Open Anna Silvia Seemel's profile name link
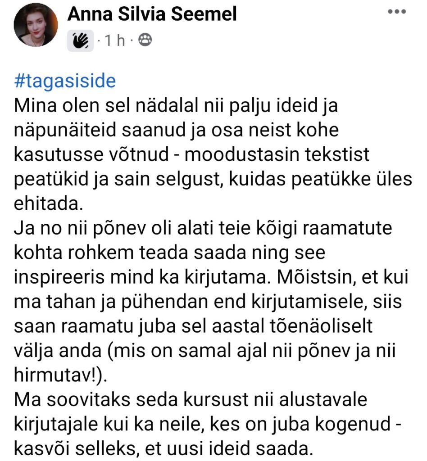Viewport: 427px width, 461px height. [152, 14]
